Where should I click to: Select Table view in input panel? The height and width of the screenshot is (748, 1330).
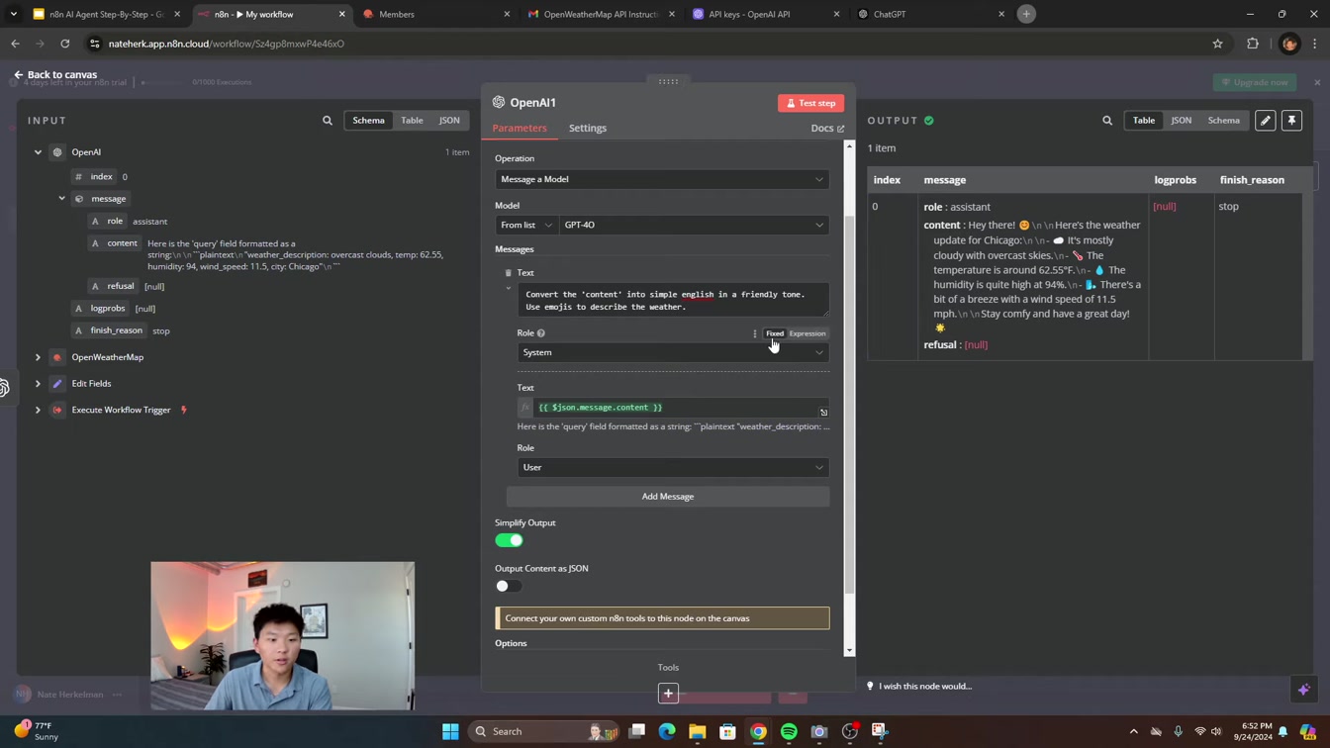tap(412, 120)
